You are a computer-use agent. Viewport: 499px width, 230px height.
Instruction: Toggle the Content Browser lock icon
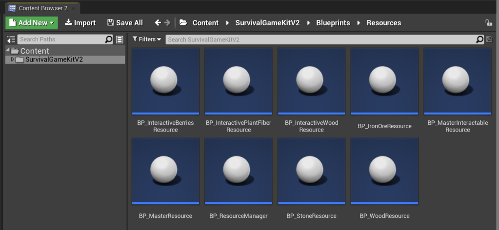(x=488, y=22)
